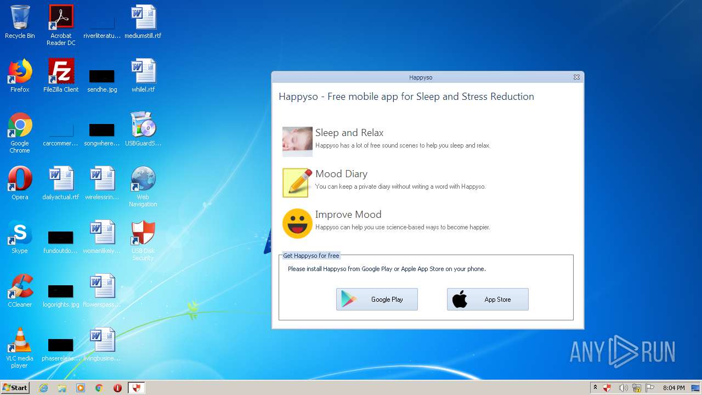Click the network status tray icon
Image resolution: width=702 pixels, height=395 pixels.
pos(637,388)
